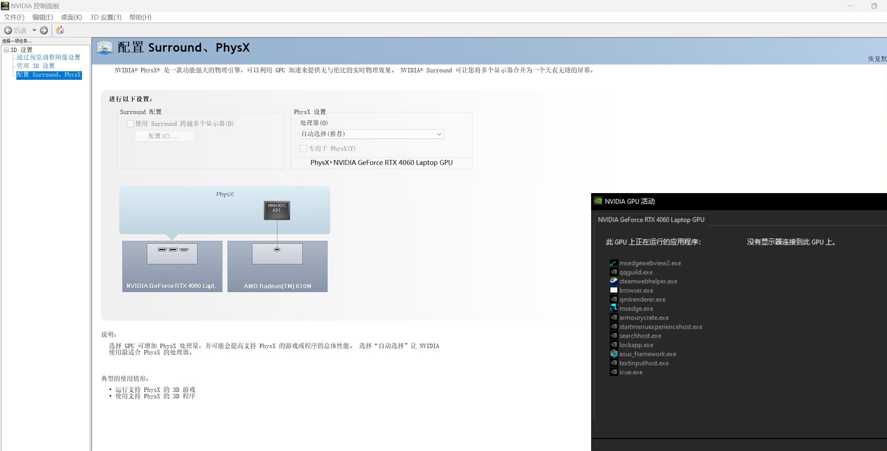887x451 pixels.
Task: Click the msedge.exe process icon
Action: (x=614, y=309)
